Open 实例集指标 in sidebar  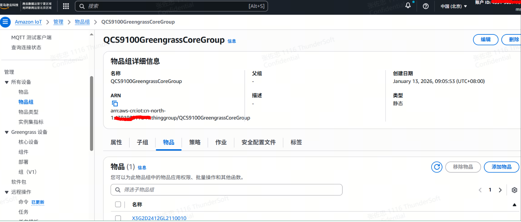pos(31,122)
